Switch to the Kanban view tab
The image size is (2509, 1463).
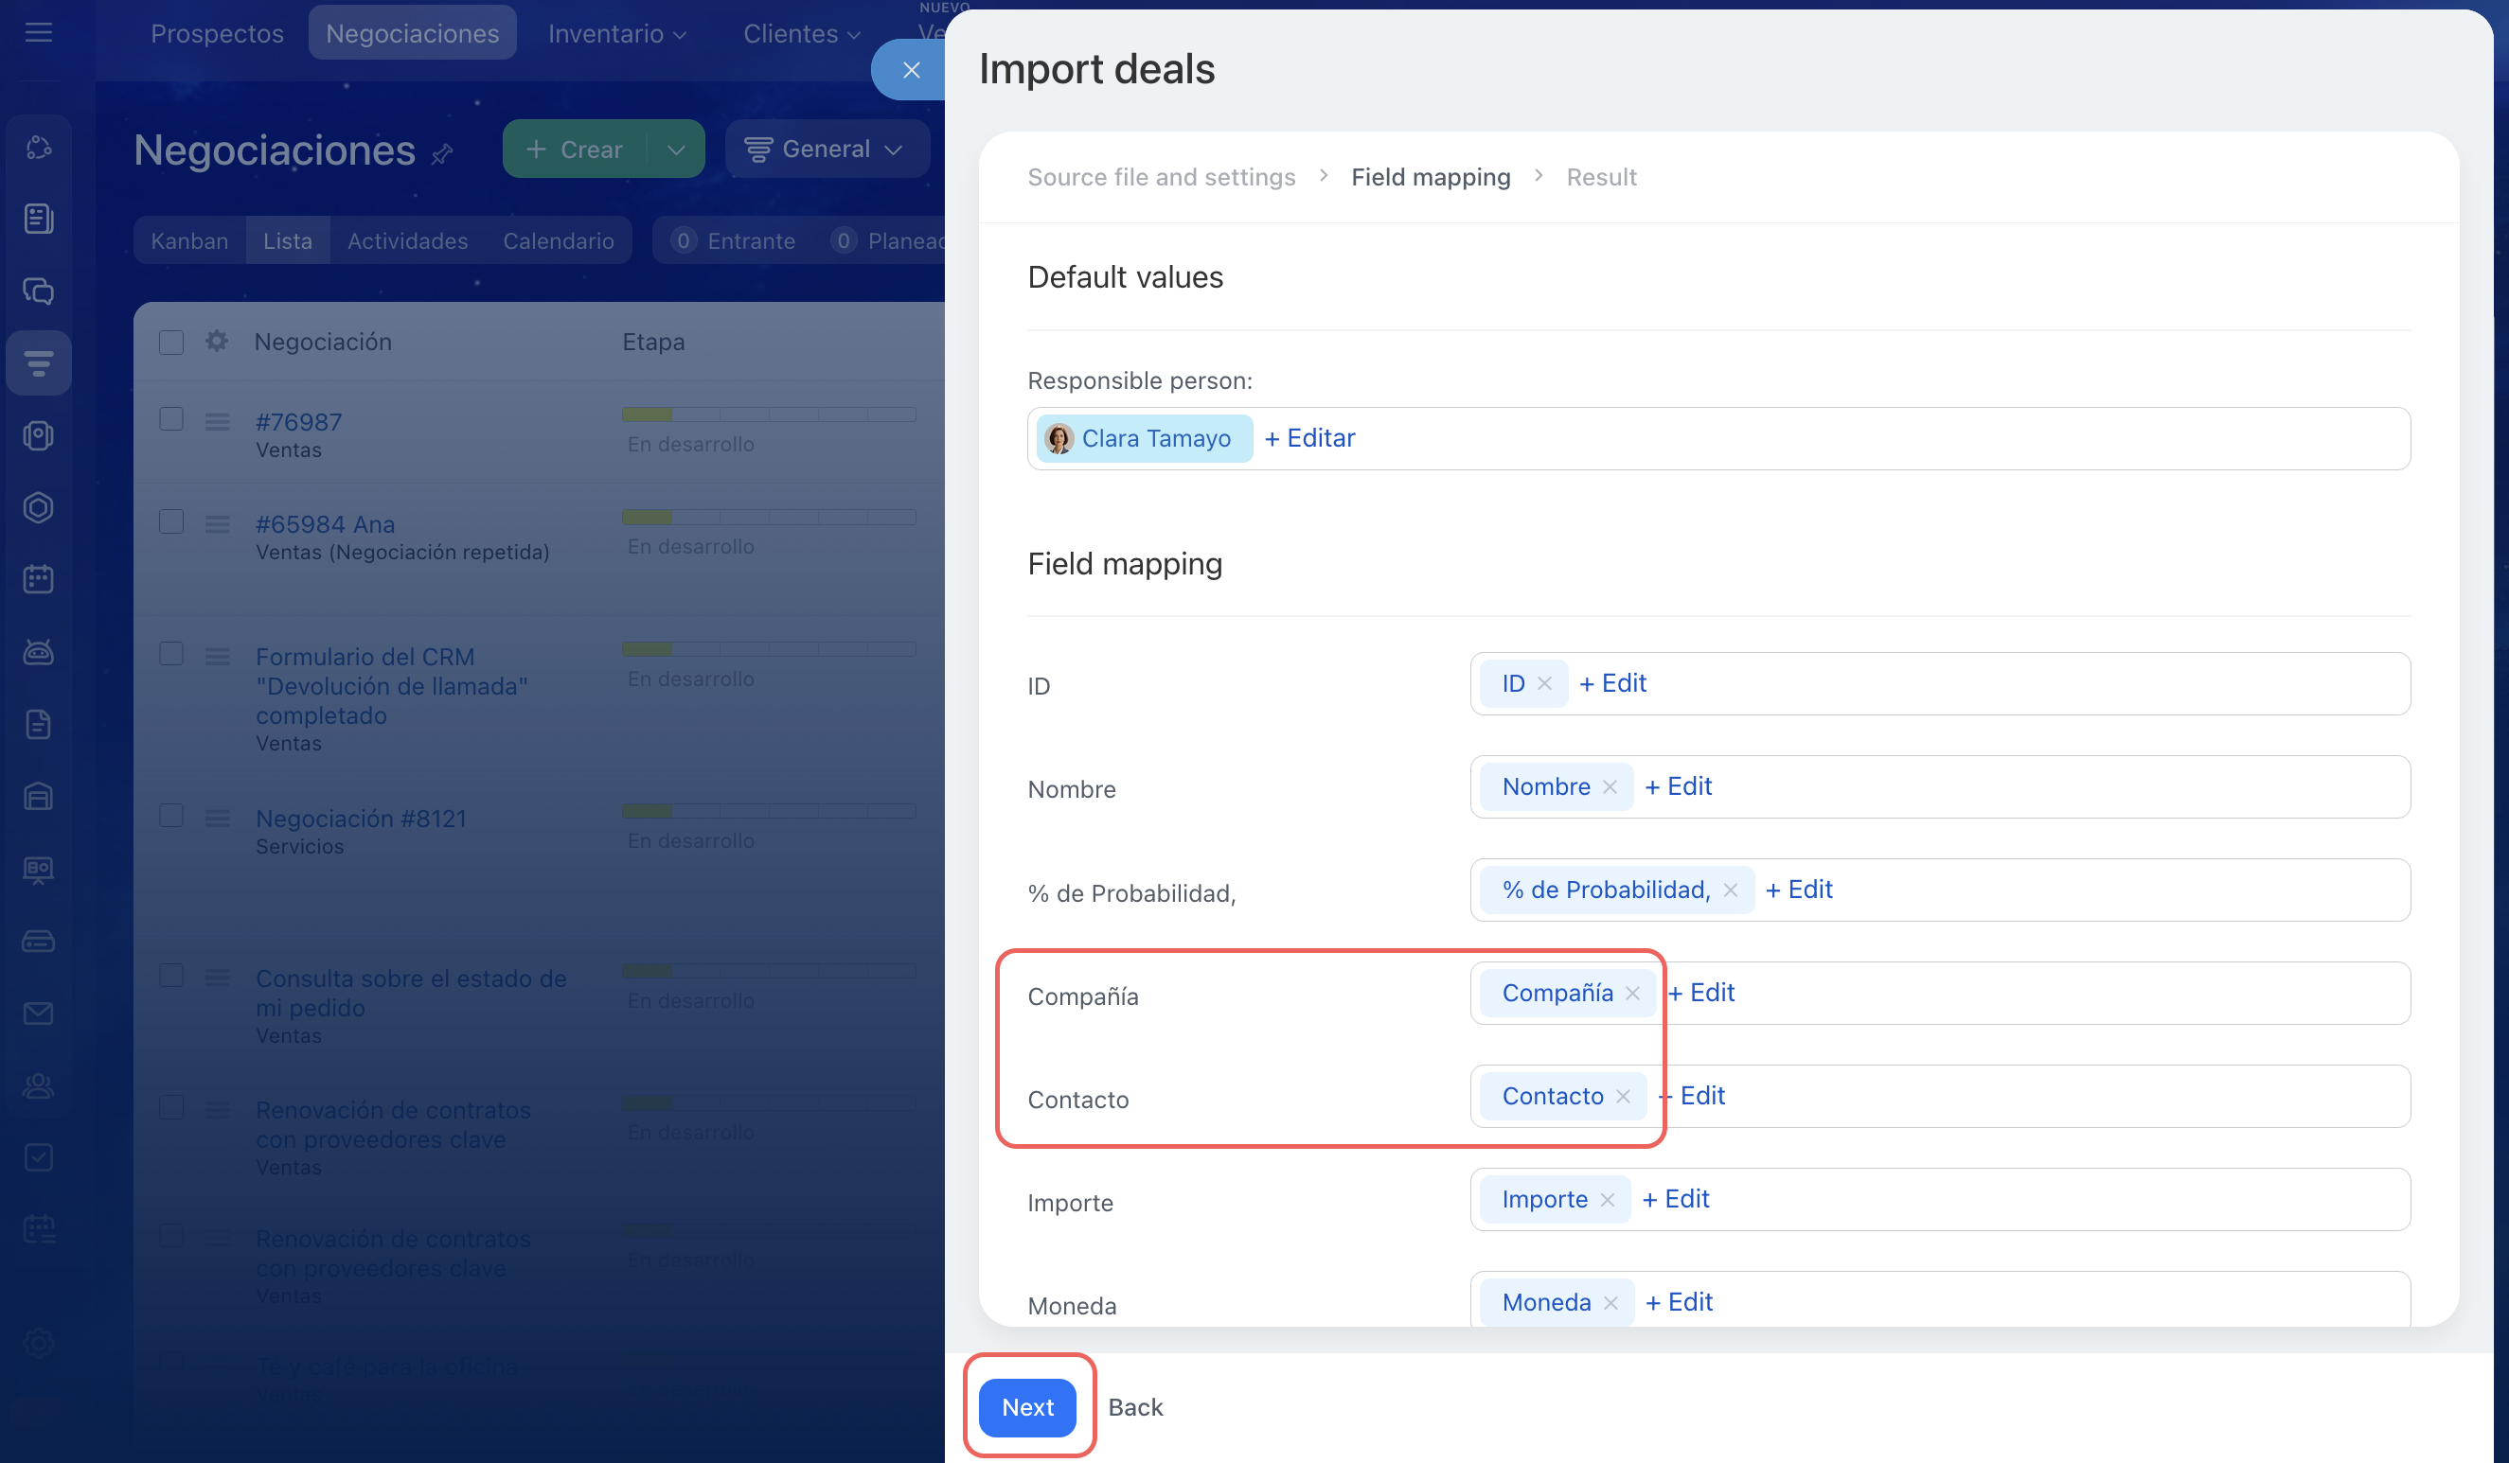[189, 241]
